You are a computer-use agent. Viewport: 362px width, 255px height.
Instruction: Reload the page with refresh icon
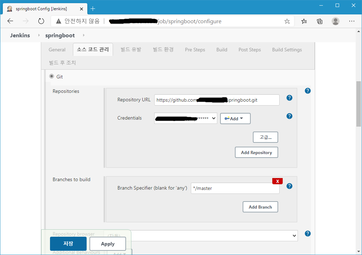[41, 21]
